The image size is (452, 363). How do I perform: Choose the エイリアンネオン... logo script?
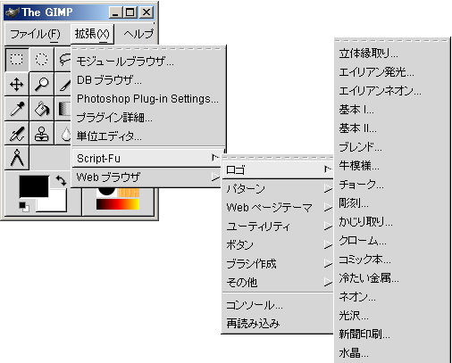[391, 91]
